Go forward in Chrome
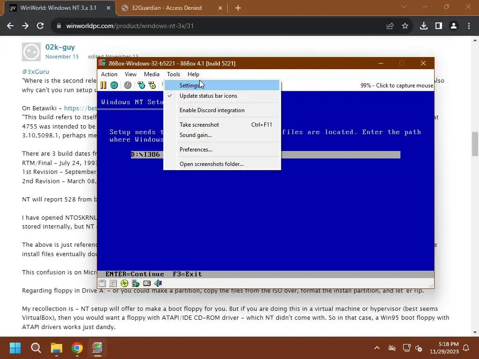479x359 pixels. [25, 26]
